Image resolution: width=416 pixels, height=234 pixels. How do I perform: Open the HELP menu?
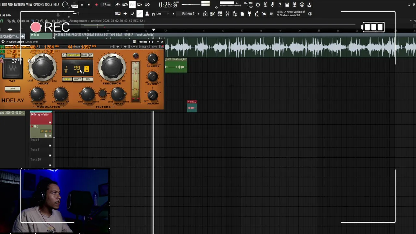tap(56, 5)
